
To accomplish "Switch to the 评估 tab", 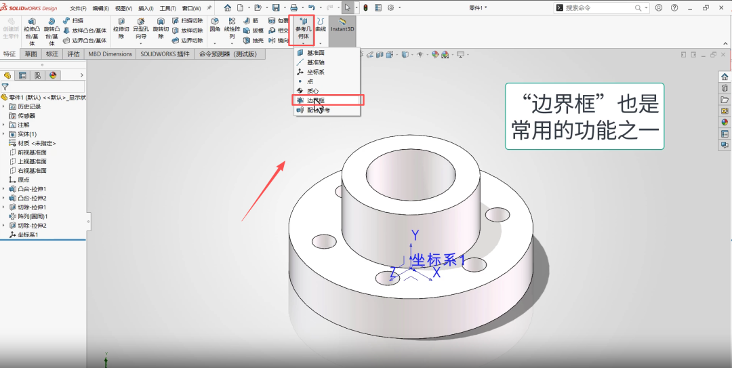I will tap(73, 54).
